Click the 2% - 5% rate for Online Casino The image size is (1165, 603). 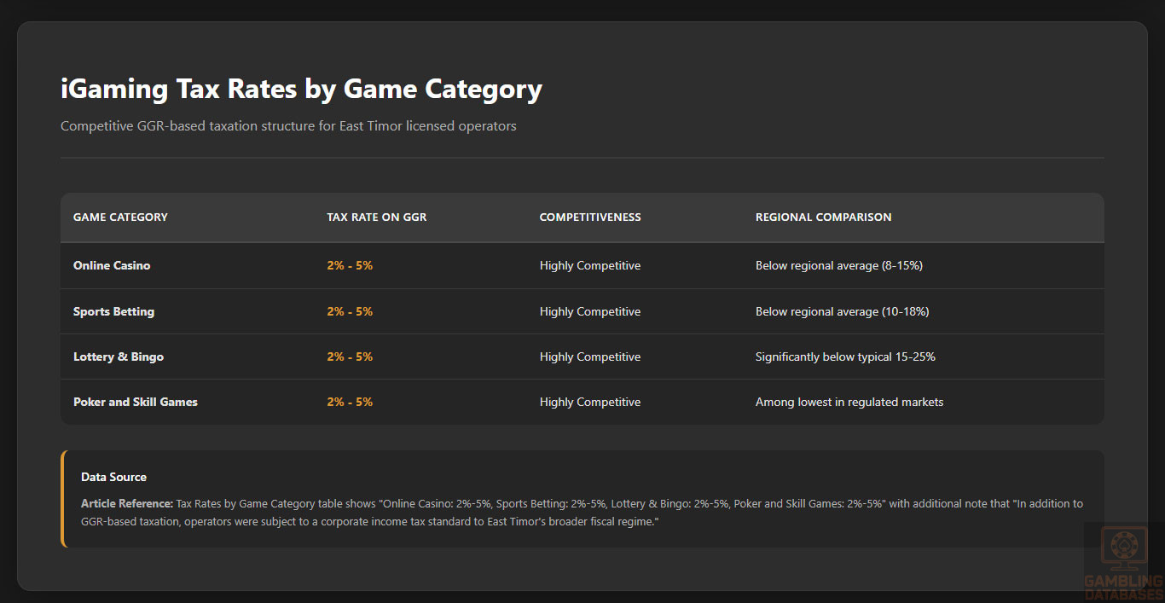coord(350,266)
